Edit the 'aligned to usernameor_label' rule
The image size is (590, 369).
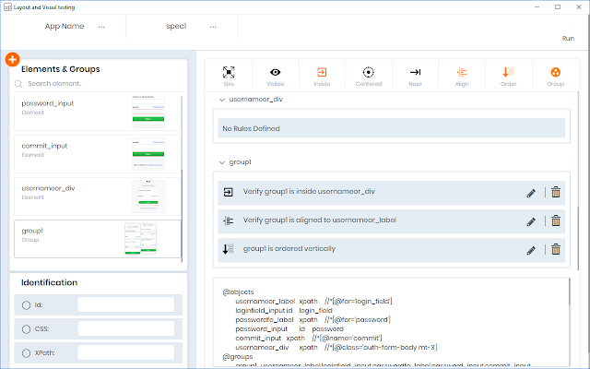[531, 221]
